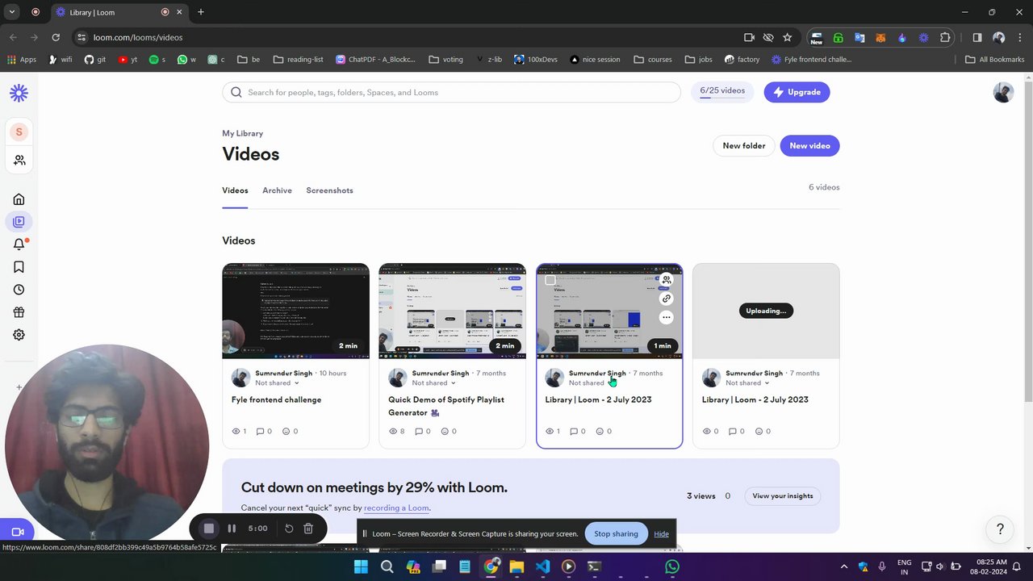Image resolution: width=1033 pixels, height=581 pixels.
Task: Switch to the Videos tab
Action: (x=235, y=190)
